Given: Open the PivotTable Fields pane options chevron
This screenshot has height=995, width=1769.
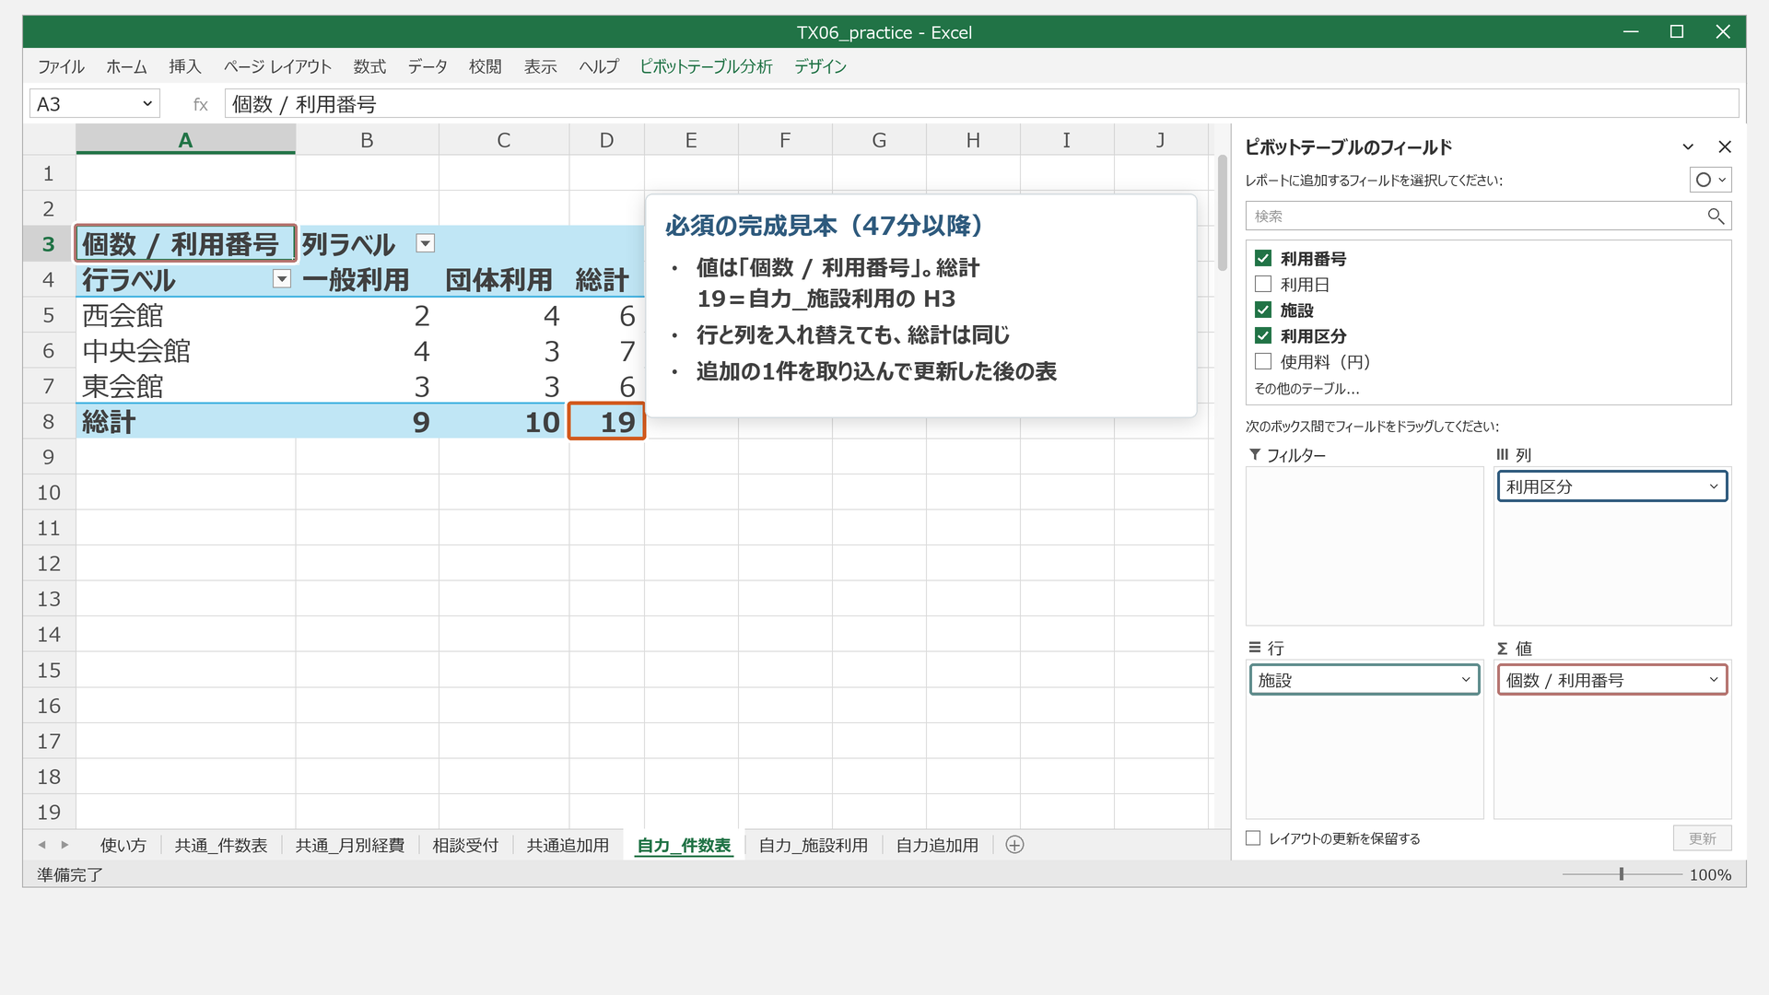Looking at the screenshot, I should (x=1688, y=146).
